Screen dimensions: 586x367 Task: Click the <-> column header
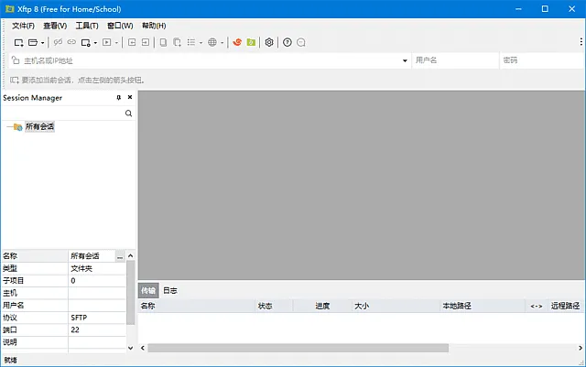tap(537, 306)
